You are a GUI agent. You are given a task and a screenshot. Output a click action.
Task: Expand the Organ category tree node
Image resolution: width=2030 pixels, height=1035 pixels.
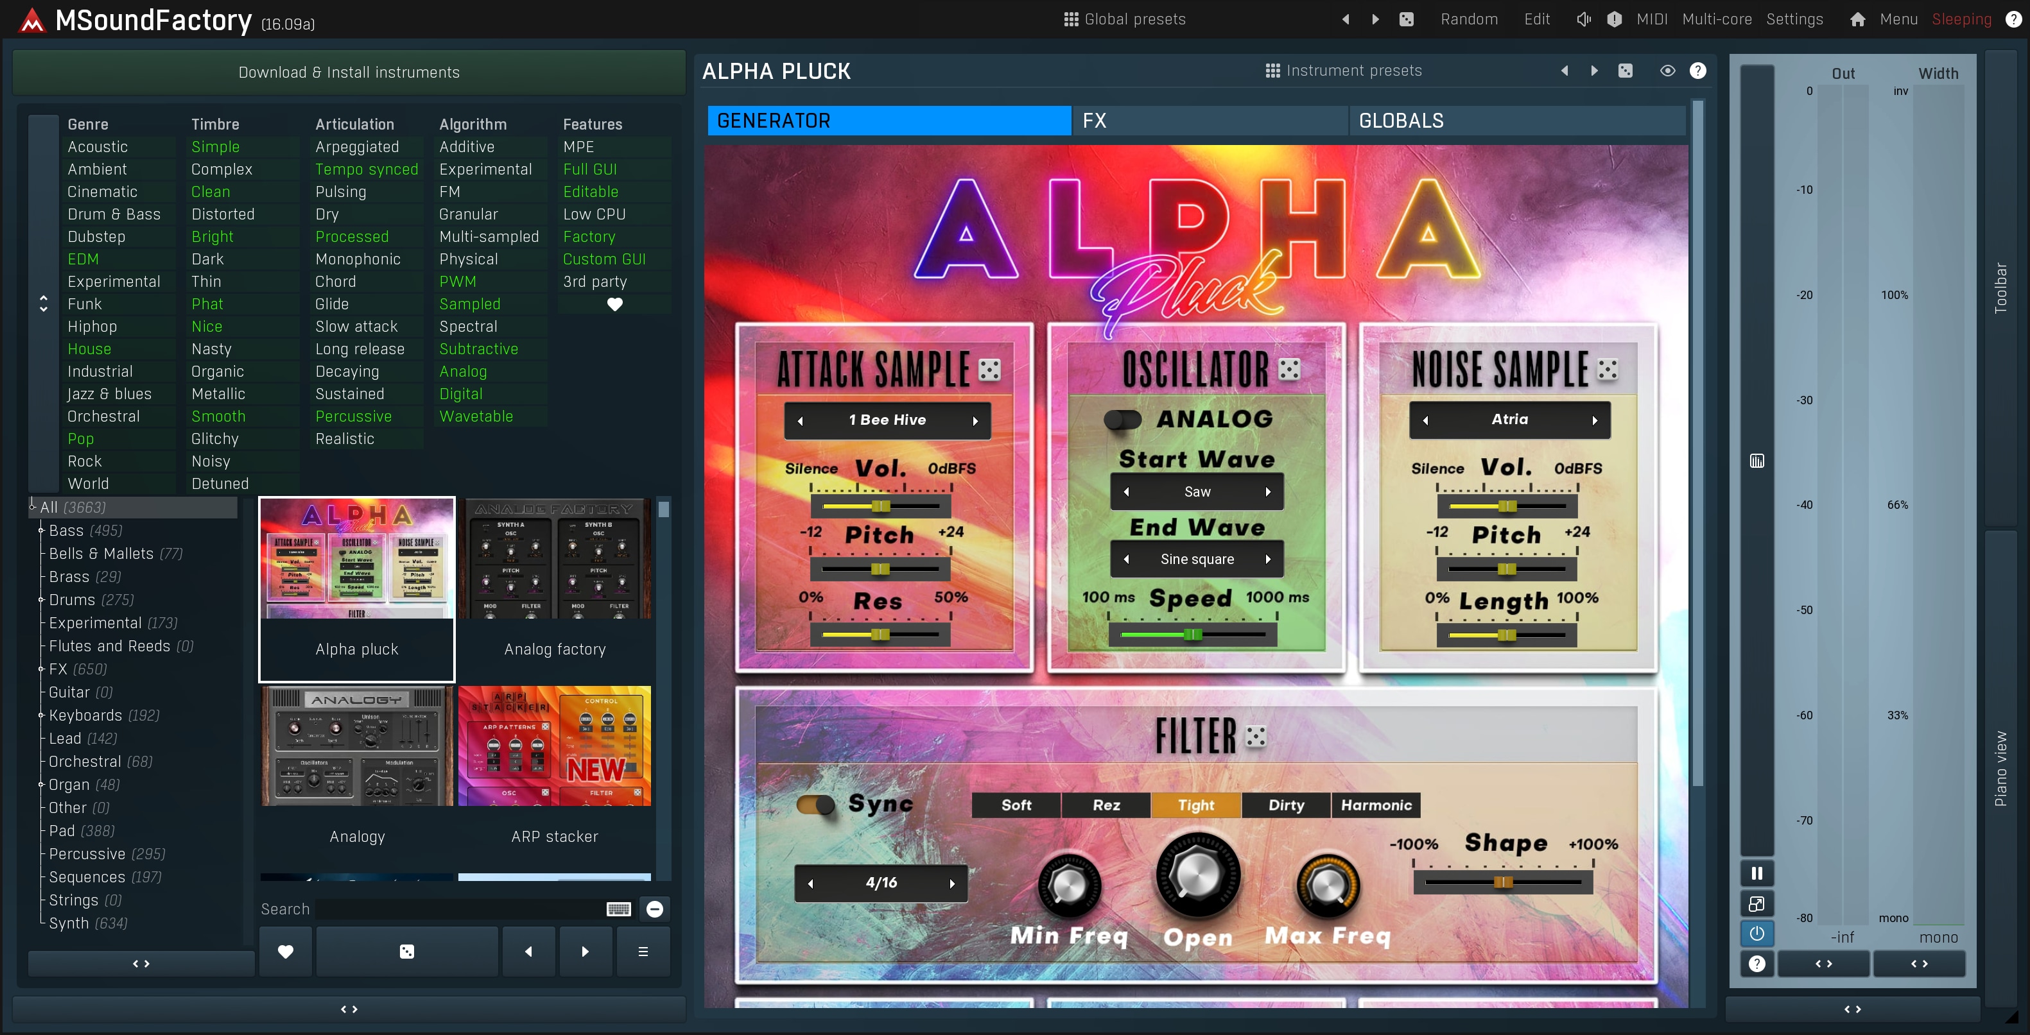(41, 785)
